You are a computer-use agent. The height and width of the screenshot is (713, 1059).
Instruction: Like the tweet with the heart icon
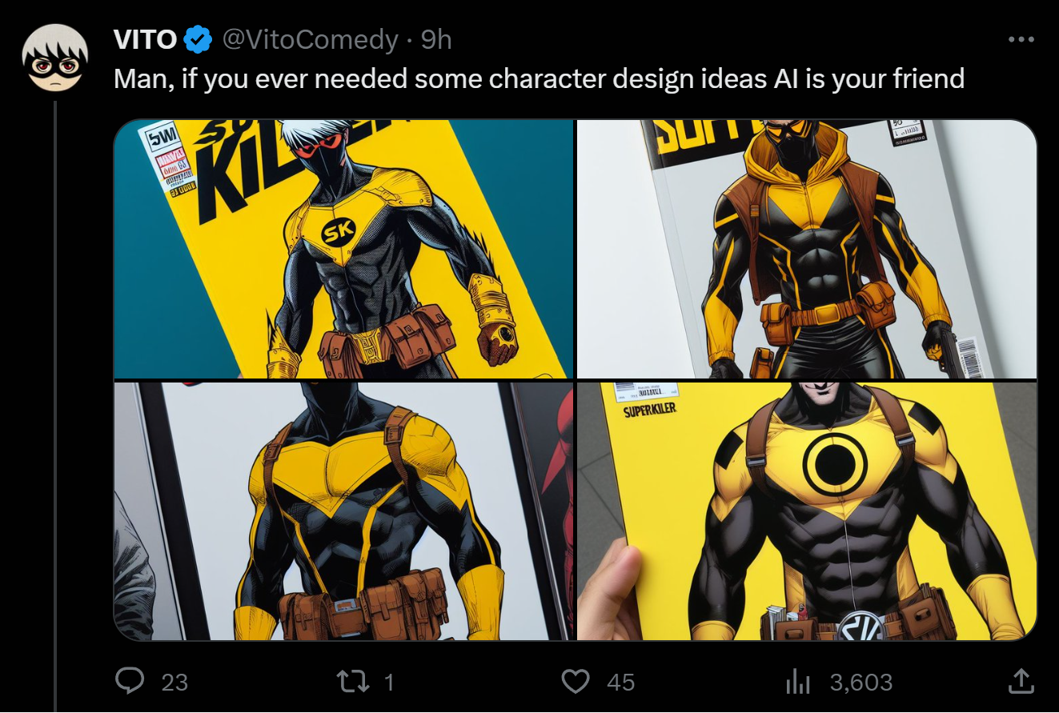point(575,682)
